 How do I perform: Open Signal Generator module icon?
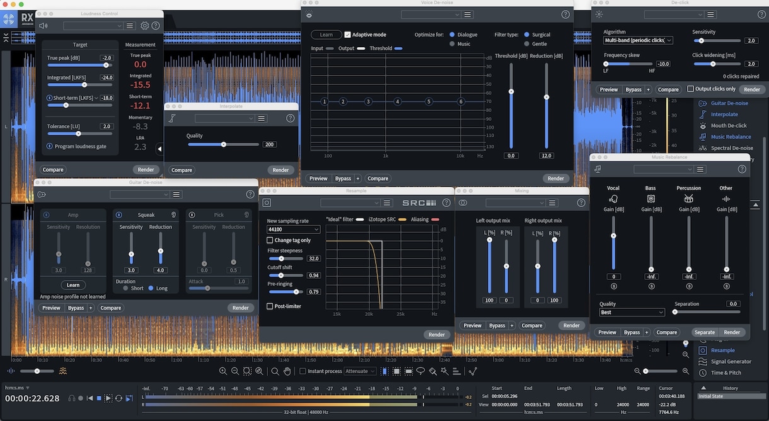[703, 362]
